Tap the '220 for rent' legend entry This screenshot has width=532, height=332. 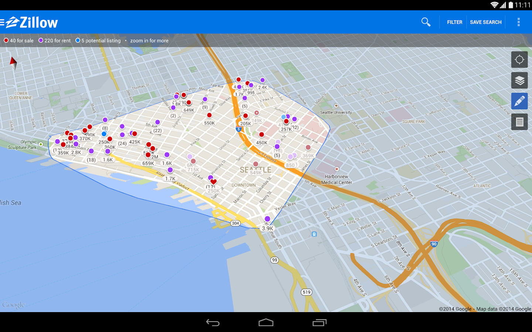tap(55, 41)
